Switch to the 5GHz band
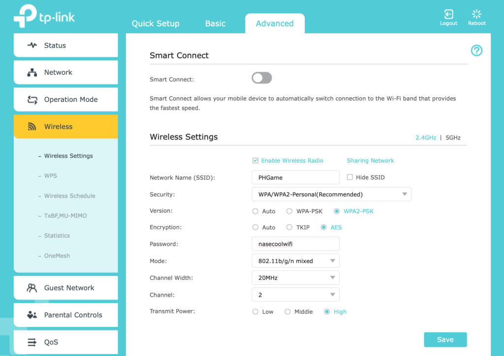504x356 pixels. click(x=453, y=138)
